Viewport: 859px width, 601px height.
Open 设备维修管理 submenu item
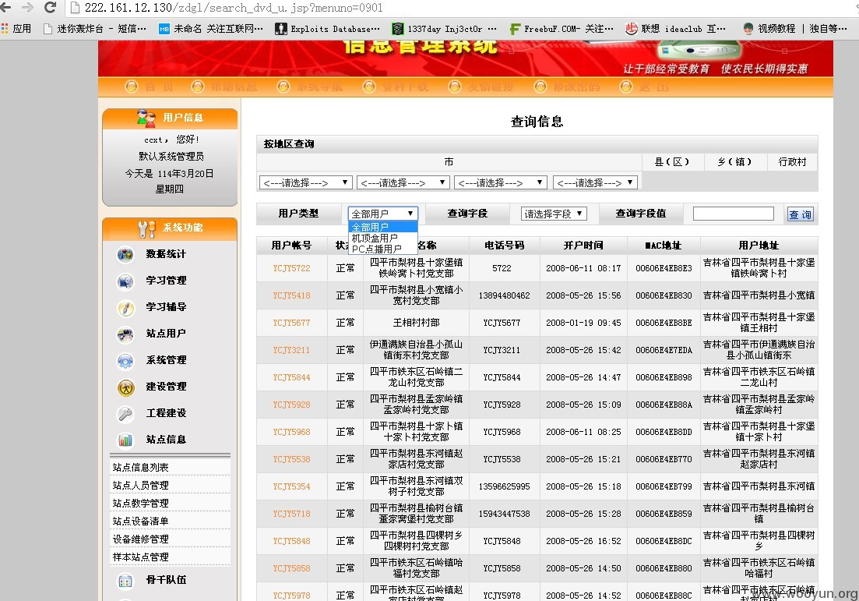(141, 539)
